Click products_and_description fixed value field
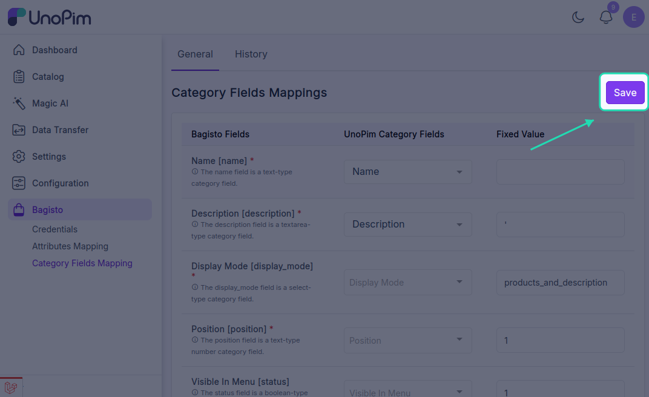This screenshot has height=397, width=649. click(x=561, y=283)
